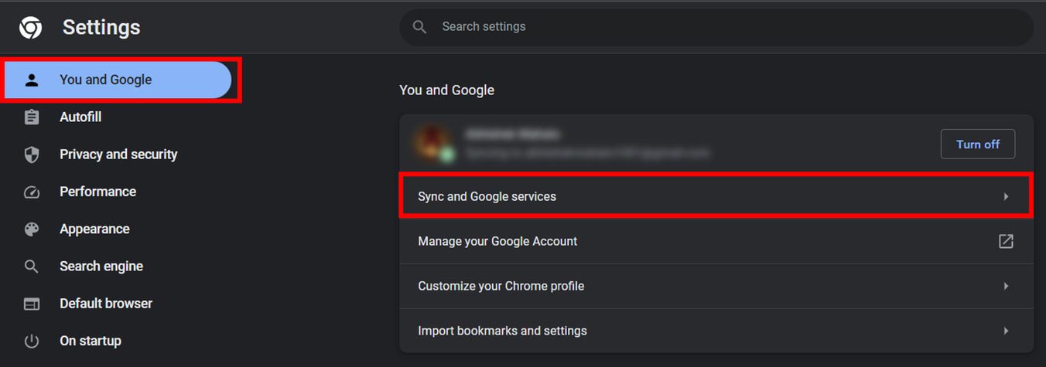Open Customize your Chrome profile row
This screenshot has height=367, width=1046.
tap(716, 286)
